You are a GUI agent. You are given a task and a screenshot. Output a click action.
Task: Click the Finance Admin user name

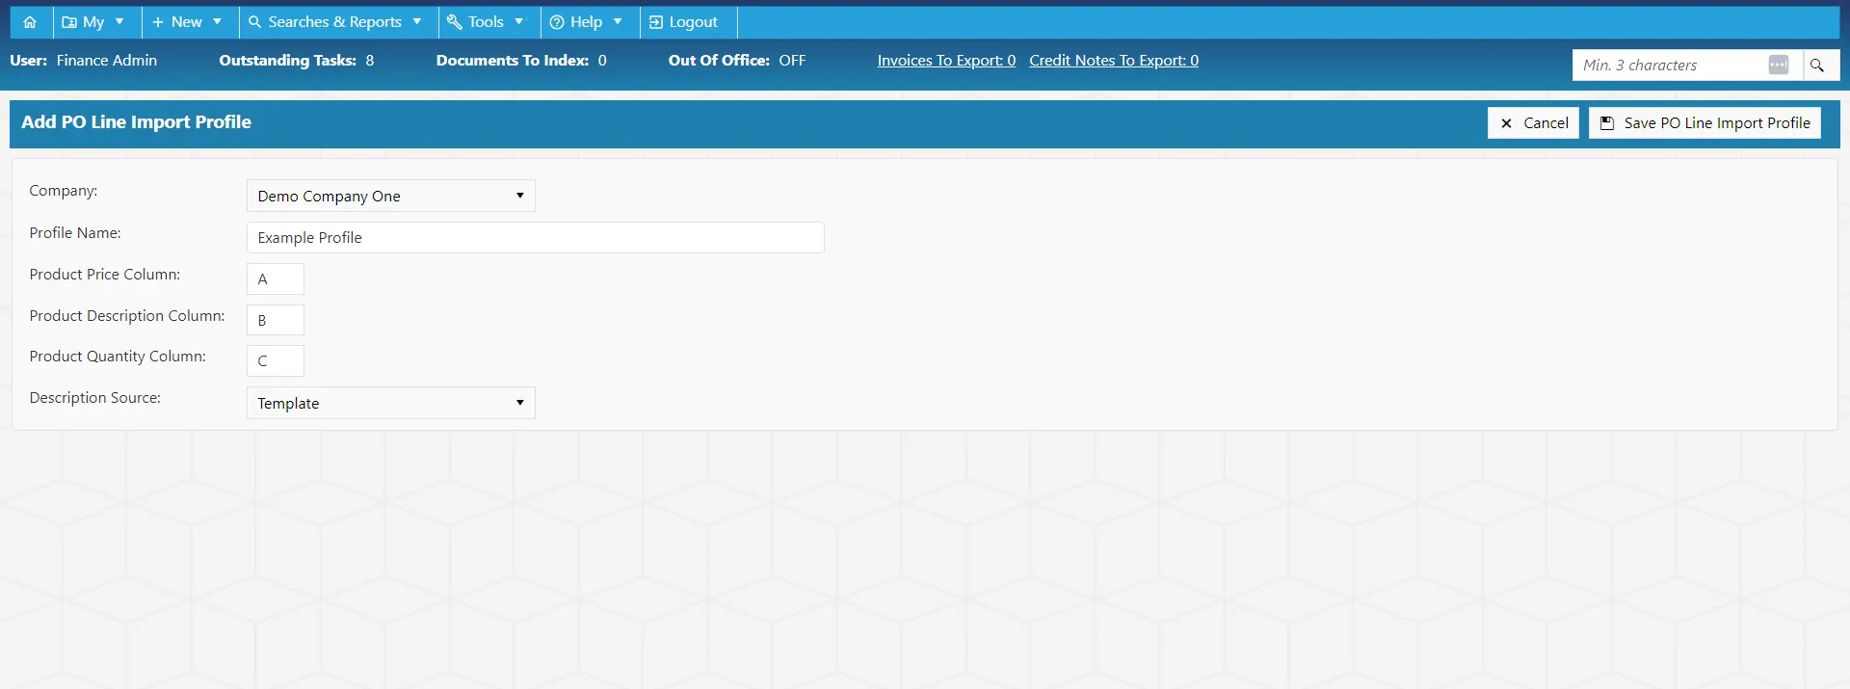tap(107, 61)
